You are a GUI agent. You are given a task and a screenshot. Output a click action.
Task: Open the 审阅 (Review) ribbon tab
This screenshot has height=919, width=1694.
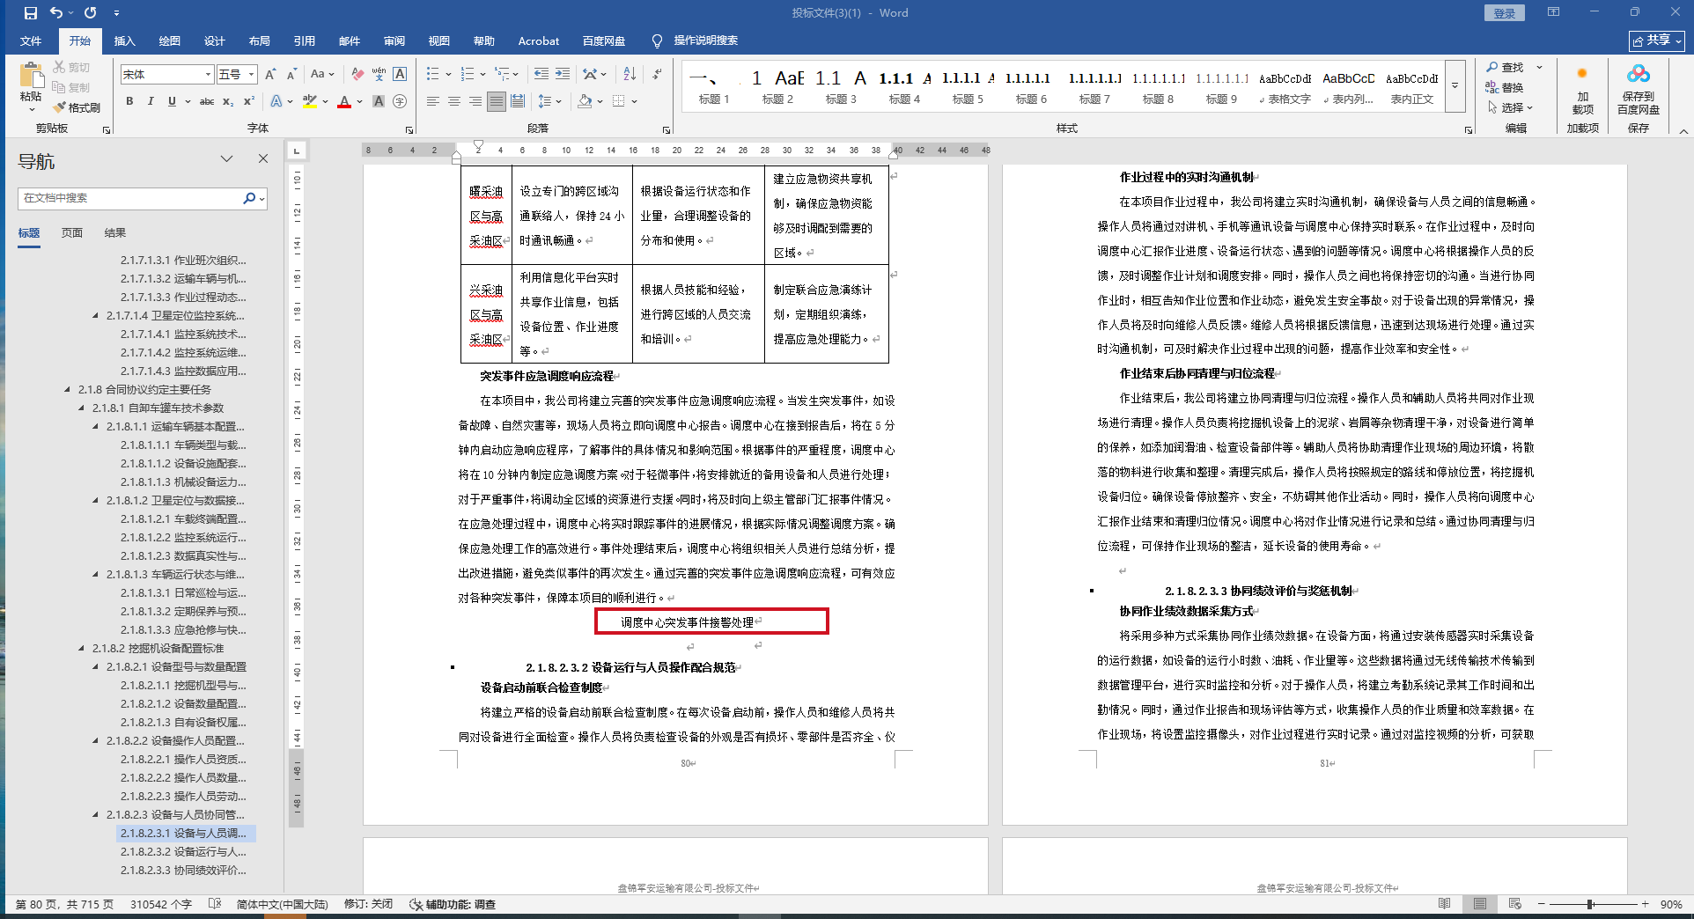point(394,40)
